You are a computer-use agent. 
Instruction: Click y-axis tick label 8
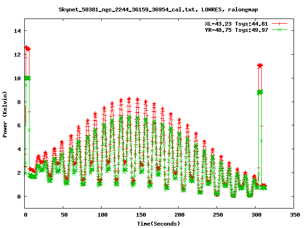pyautogui.click(x=19, y=102)
